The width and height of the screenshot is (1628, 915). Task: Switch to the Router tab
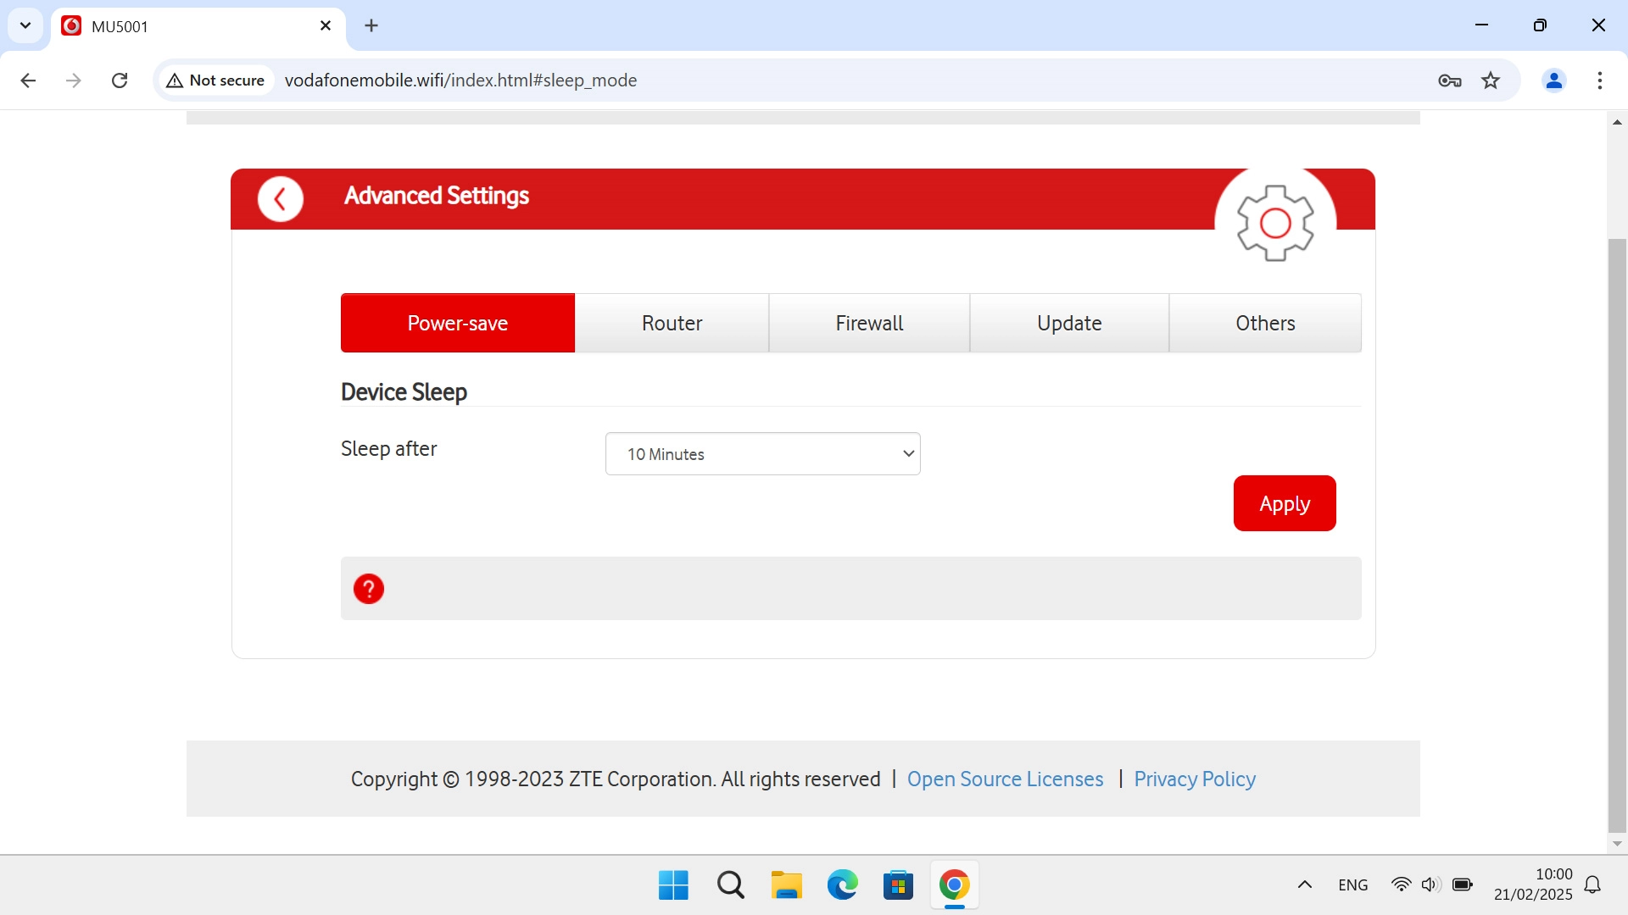(x=672, y=323)
